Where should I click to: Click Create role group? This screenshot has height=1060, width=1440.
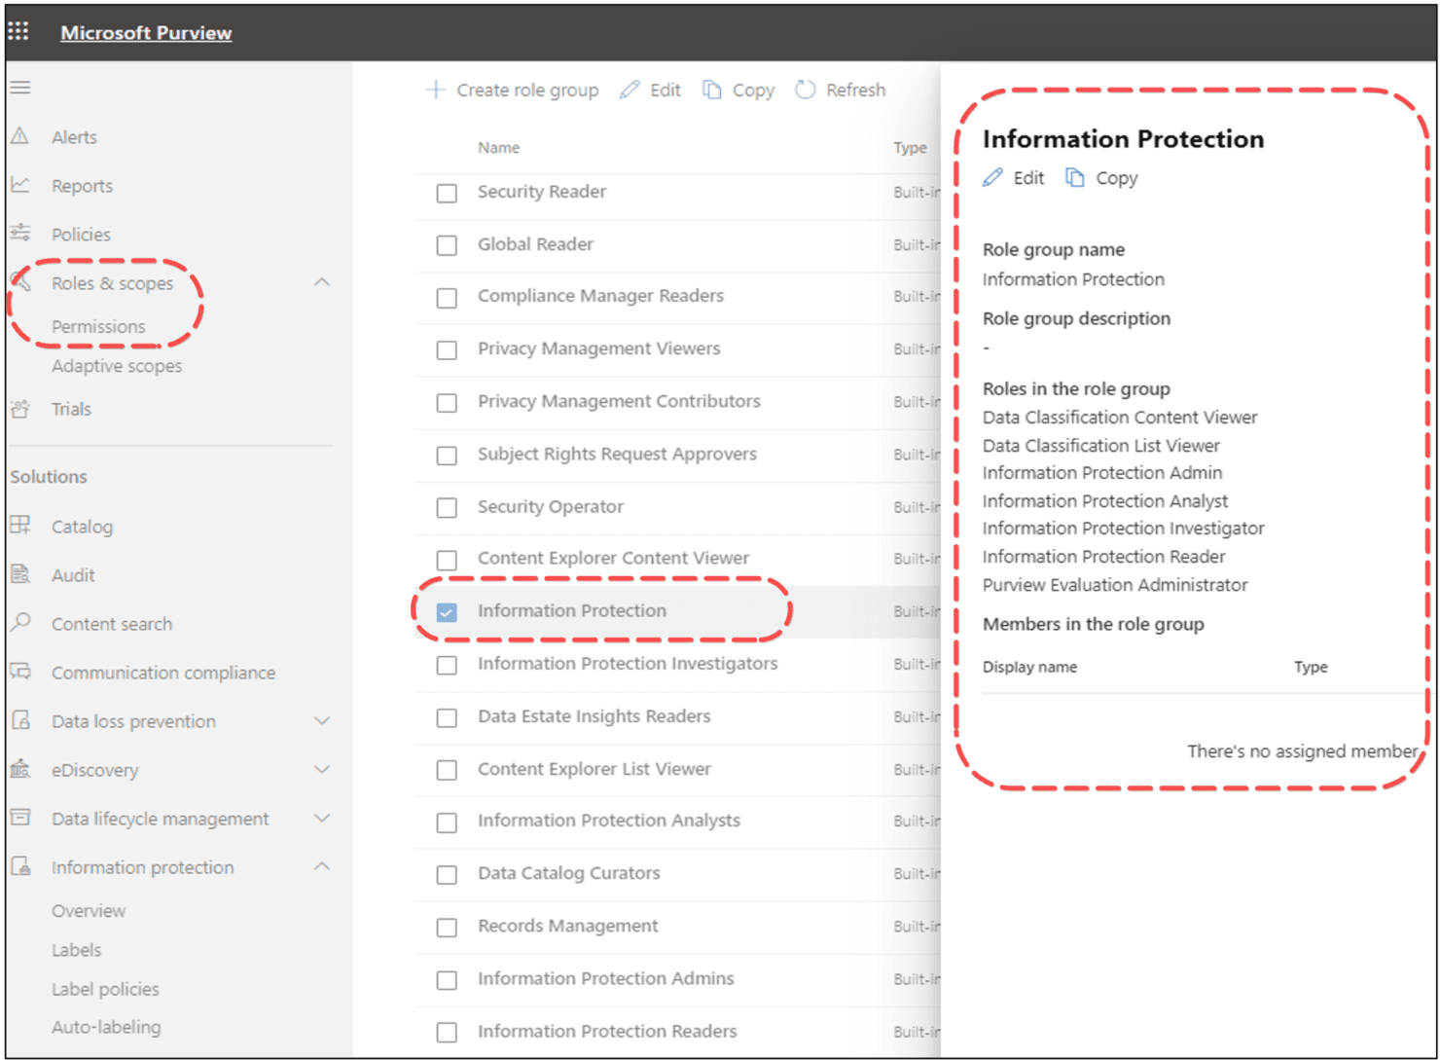pyautogui.click(x=514, y=90)
